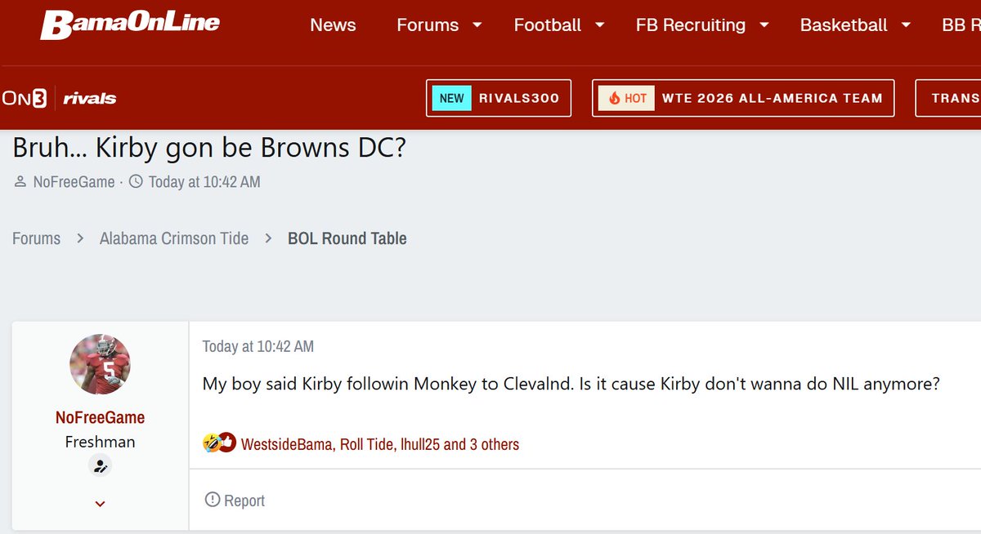Click post timestamp 'Today at 10:42 AM' above message
The height and width of the screenshot is (534, 981).
point(258,346)
